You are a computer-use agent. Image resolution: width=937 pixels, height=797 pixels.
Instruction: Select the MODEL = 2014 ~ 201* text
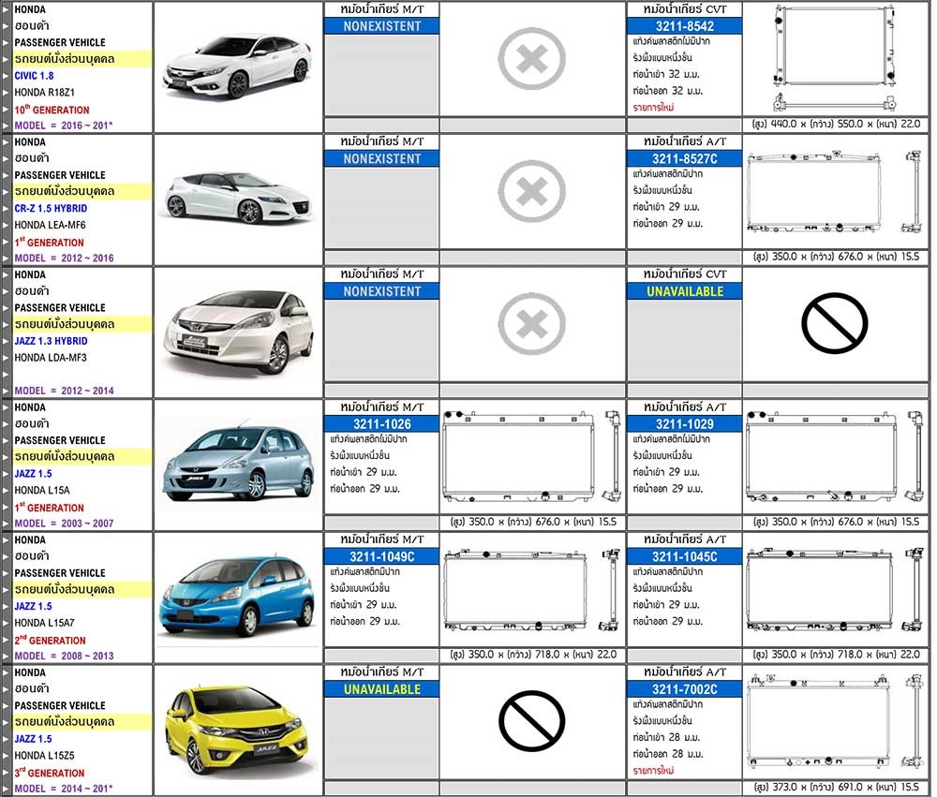pyautogui.click(x=64, y=789)
